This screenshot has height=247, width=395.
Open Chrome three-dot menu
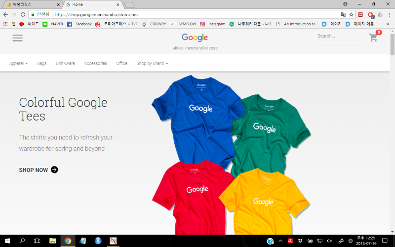tap(390, 15)
